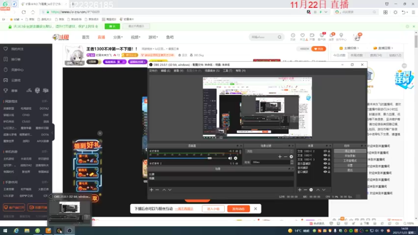The width and height of the screenshot is (418, 235).
Task: Expand 全部 next to 单机热游 section
Action: point(45,151)
